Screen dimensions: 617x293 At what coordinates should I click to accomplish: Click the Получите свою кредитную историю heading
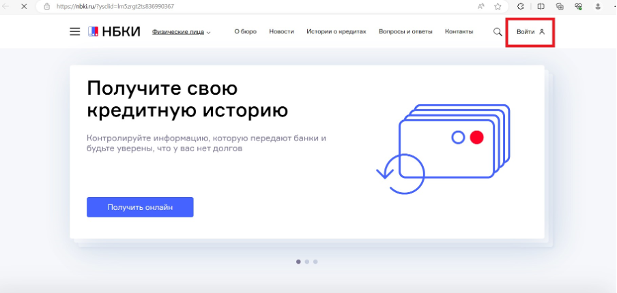tap(187, 99)
